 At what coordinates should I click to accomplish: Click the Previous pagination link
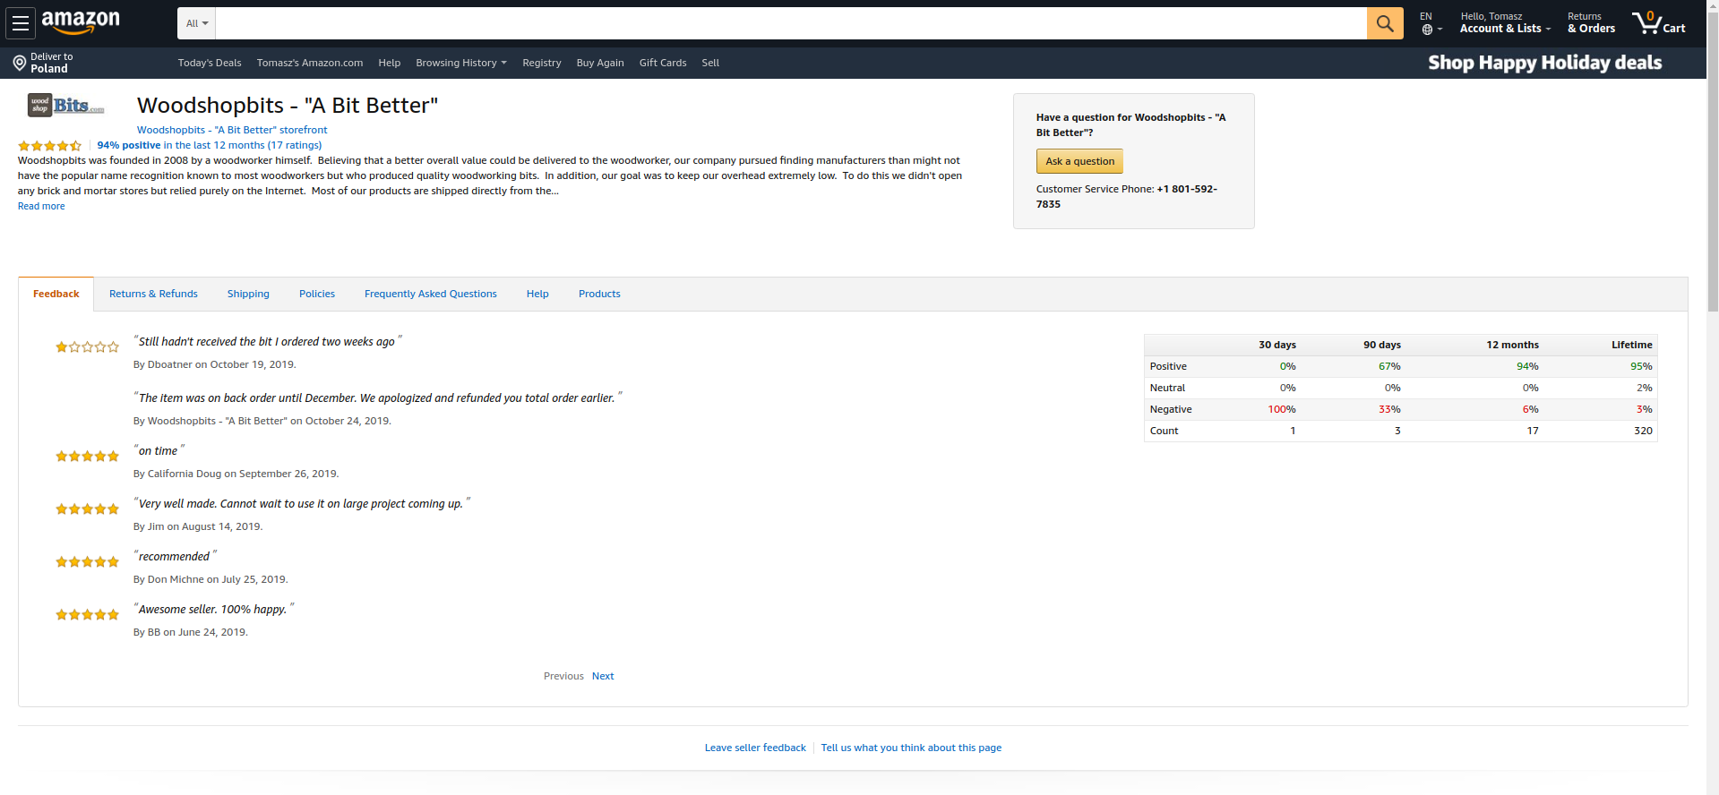pyautogui.click(x=563, y=676)
